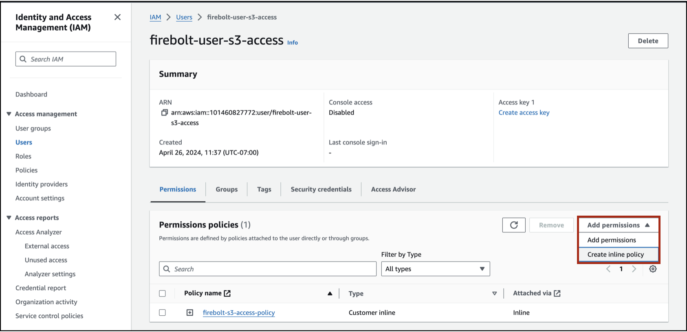Click the Delete user button
The image size is (687, 332).
pyautogui.click(x=648, y=41)
